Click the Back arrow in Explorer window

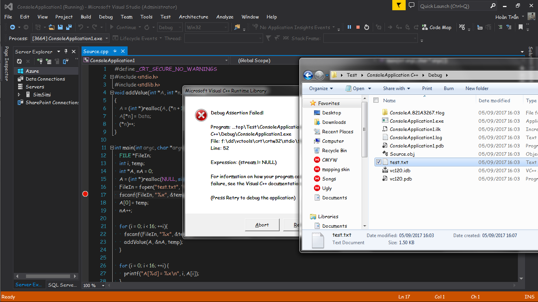point(308,75)
